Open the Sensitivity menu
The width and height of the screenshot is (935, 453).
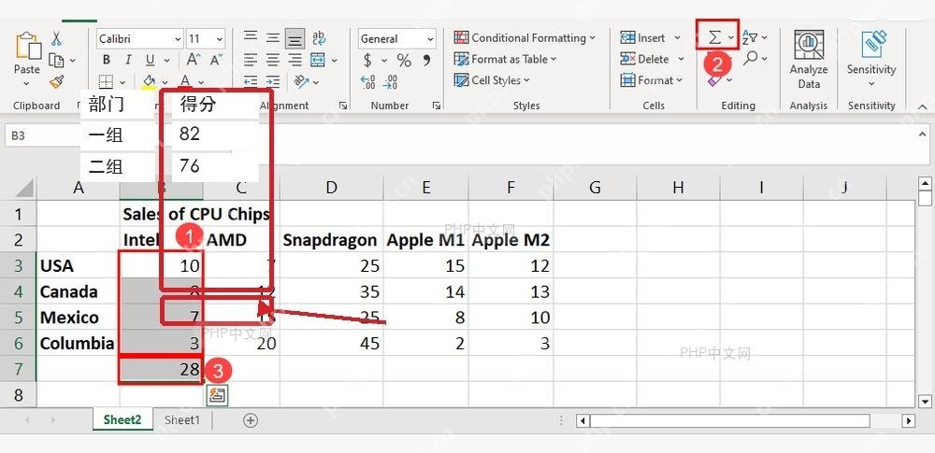click(871, 60)
